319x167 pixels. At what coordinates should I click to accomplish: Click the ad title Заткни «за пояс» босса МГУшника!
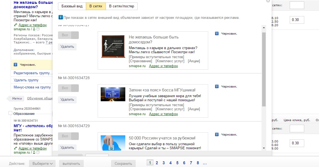162,90
